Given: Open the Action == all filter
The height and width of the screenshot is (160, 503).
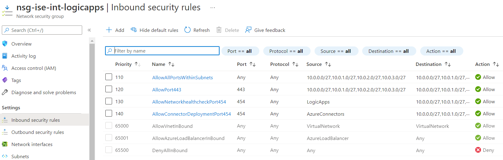Looking at the screenshot, I should (442, 51).
